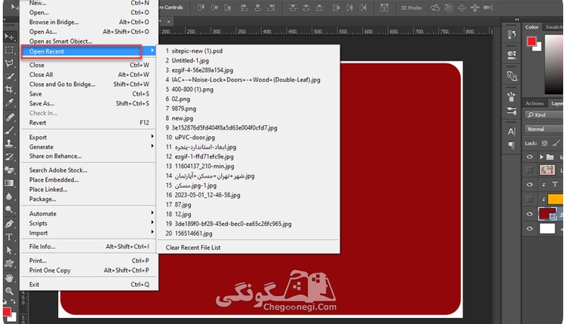The width and height of the screenshot is (566, 324).
Task: Hide the white background layer
Action: 530,228
